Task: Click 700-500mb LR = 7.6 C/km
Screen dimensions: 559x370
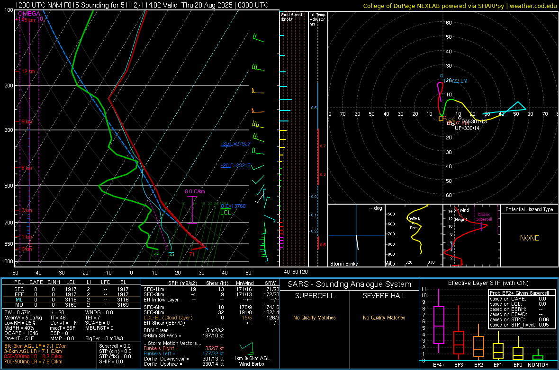Action: (x=33, y=361)
